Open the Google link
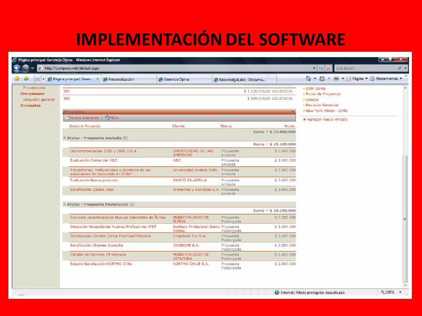 tap(312, 100)
